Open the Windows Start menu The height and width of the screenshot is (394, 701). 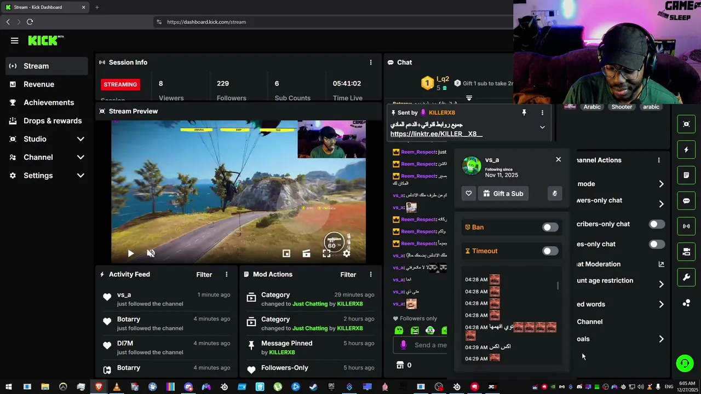coord(9,387)
